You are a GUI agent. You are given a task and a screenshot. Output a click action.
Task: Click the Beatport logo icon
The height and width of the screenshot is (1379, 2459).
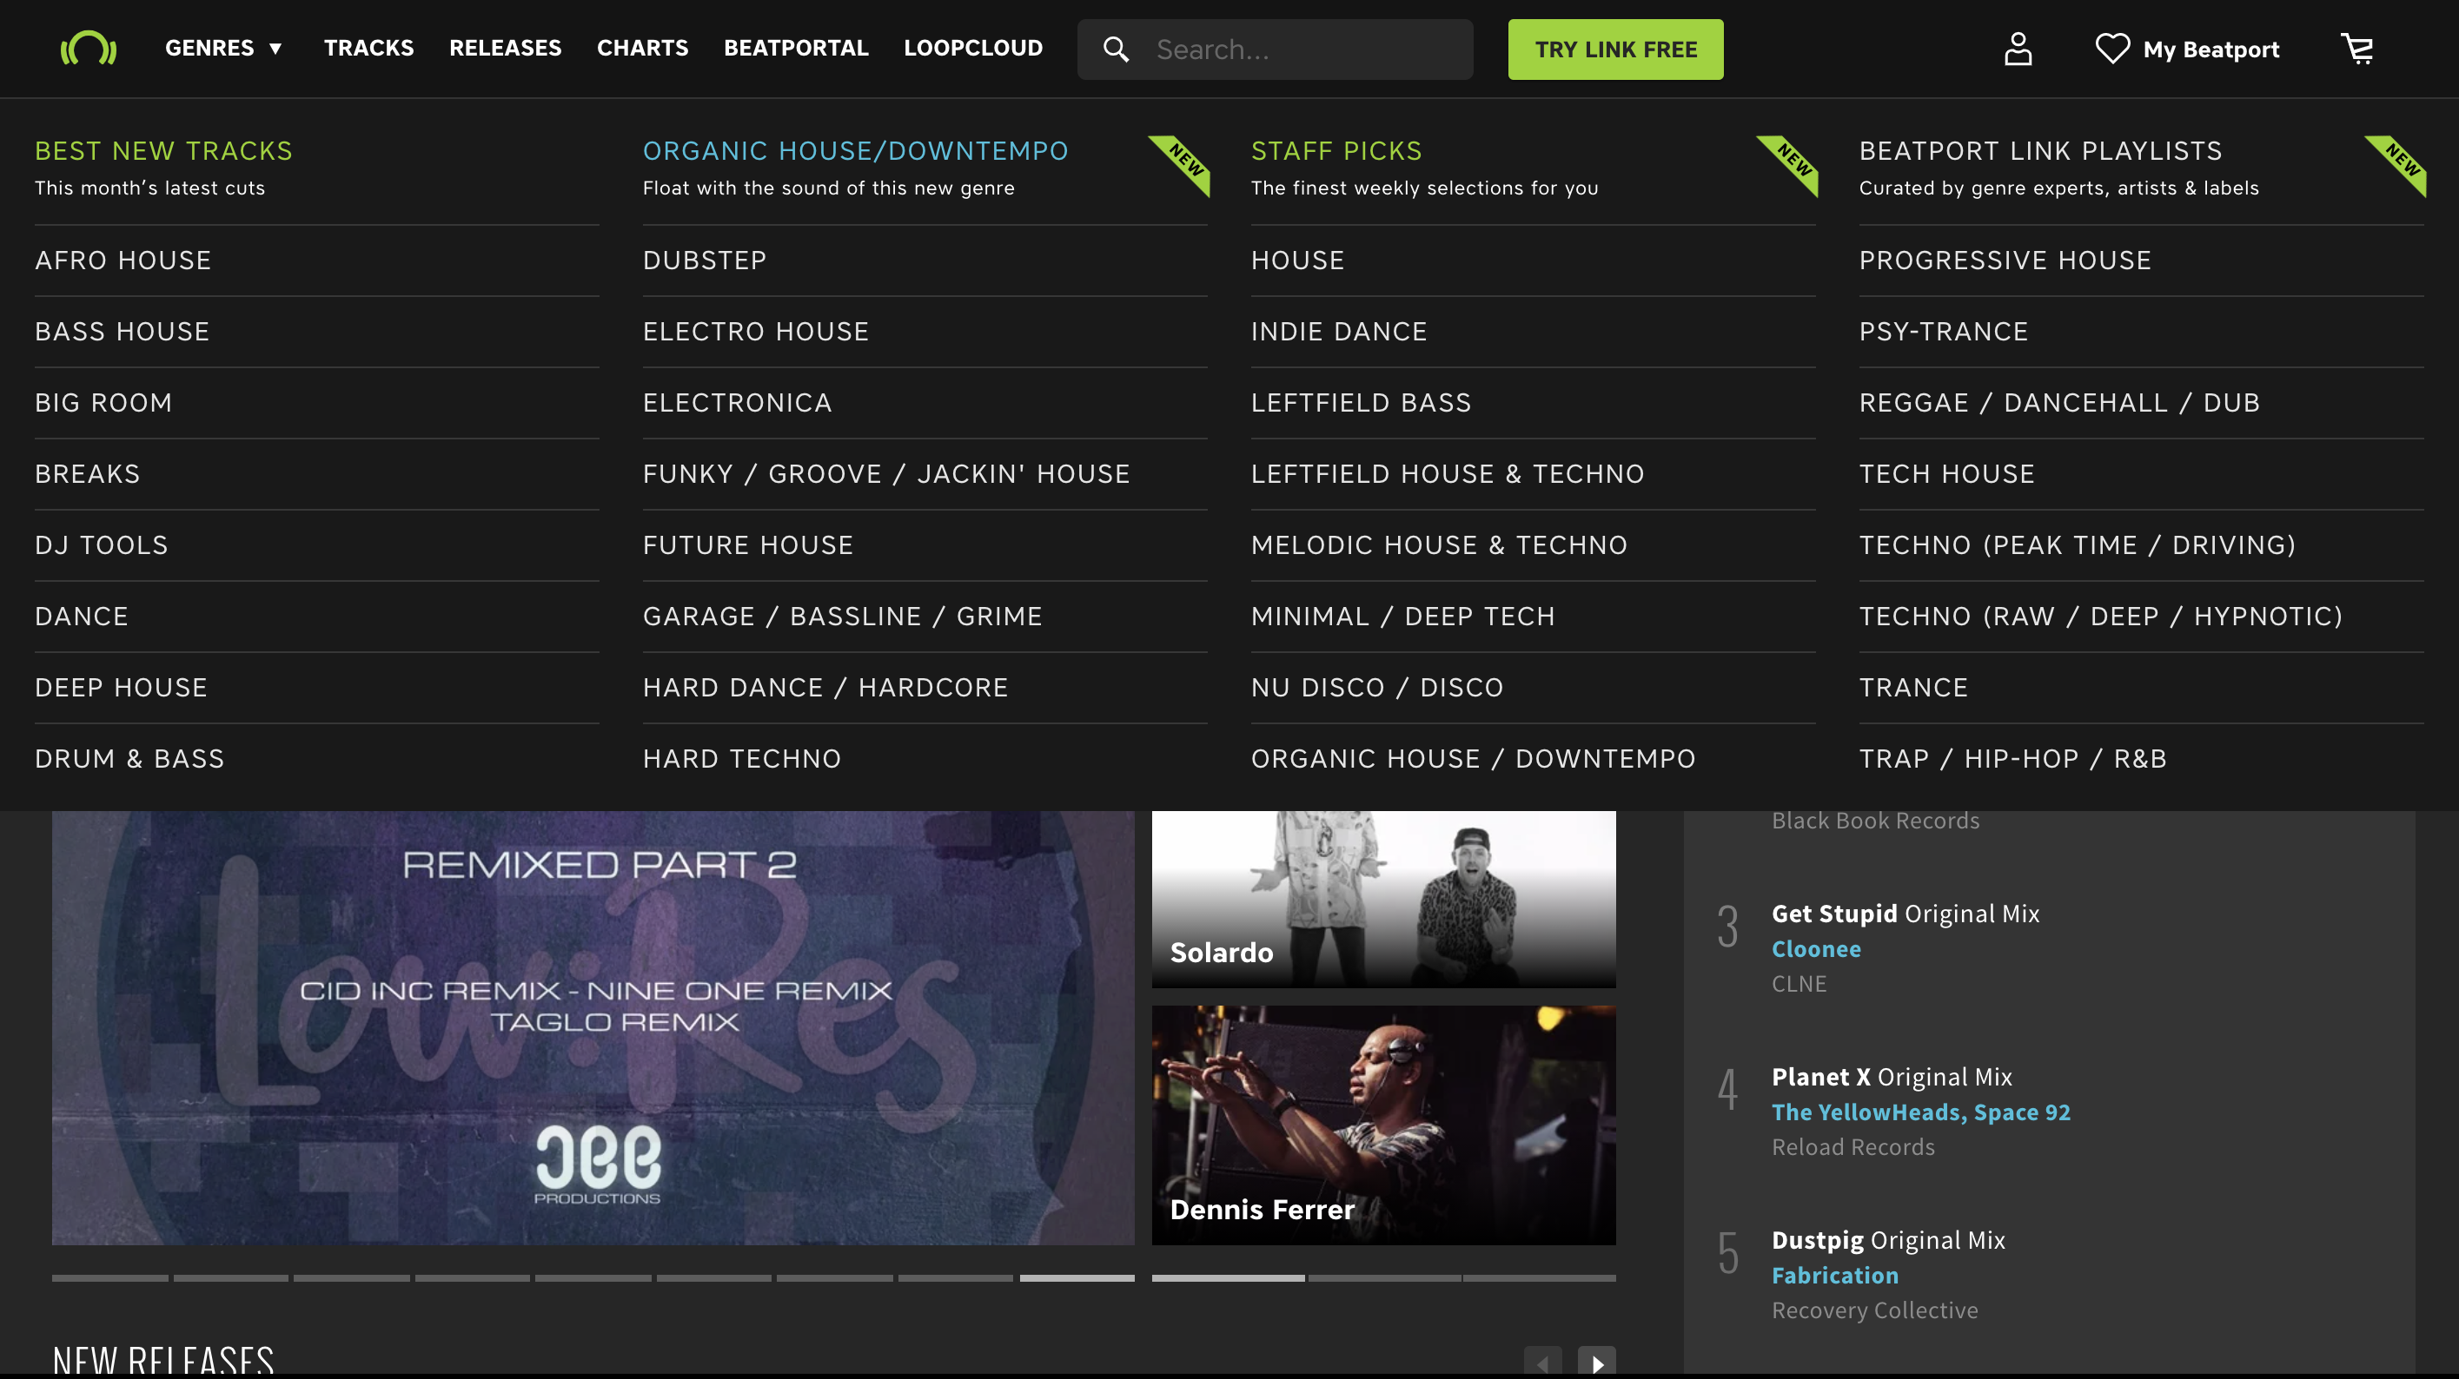point(88,48)
